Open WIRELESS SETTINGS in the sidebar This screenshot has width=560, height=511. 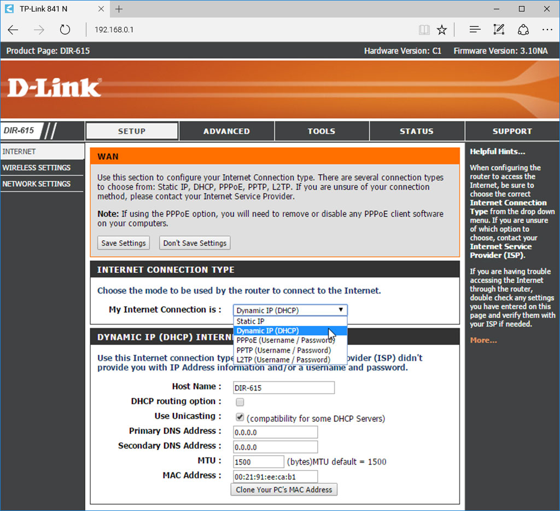pyautogui.click(x=37, y=168)
